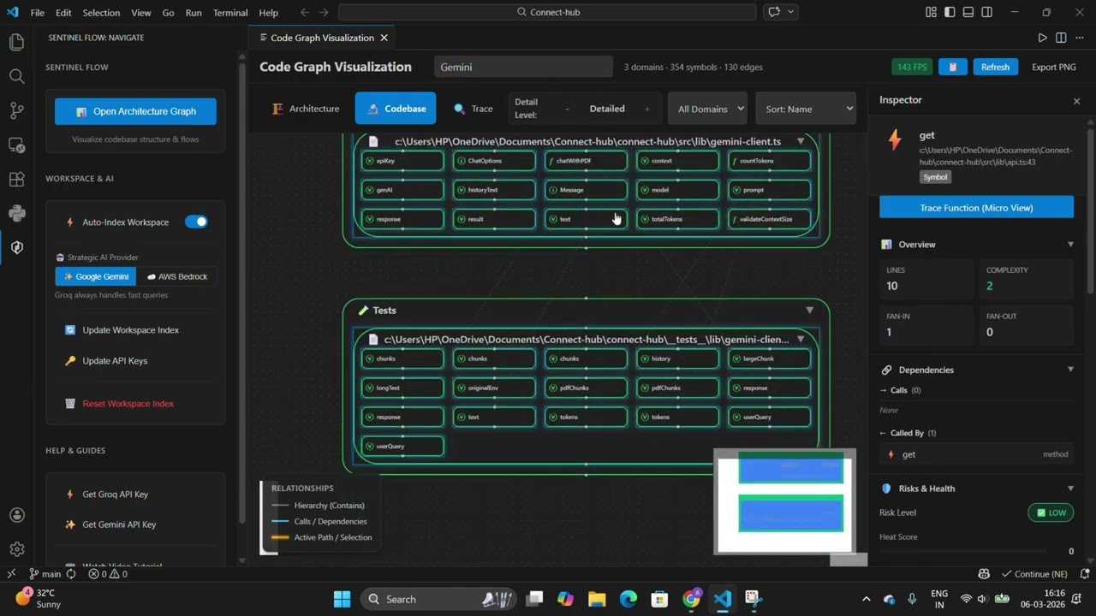The height and width of the screenshot is (616, 1096).
Task: Click the Heat Score bar in Inspector
Action: [x=964, y=552]
